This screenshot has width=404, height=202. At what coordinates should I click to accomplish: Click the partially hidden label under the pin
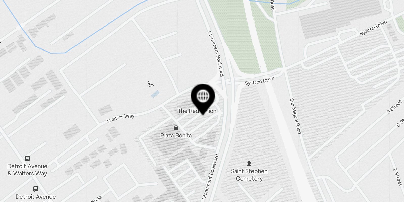click(197, 111)
